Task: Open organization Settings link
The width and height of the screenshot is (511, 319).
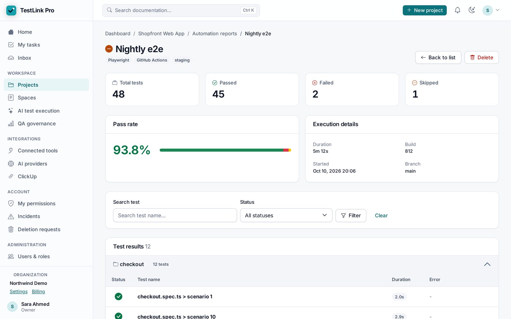Action: [19, 292]
